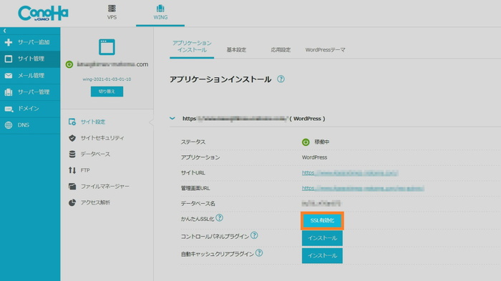
Task: Click help icon beside アプリケーションインストール heading
Action: point(281,79)
